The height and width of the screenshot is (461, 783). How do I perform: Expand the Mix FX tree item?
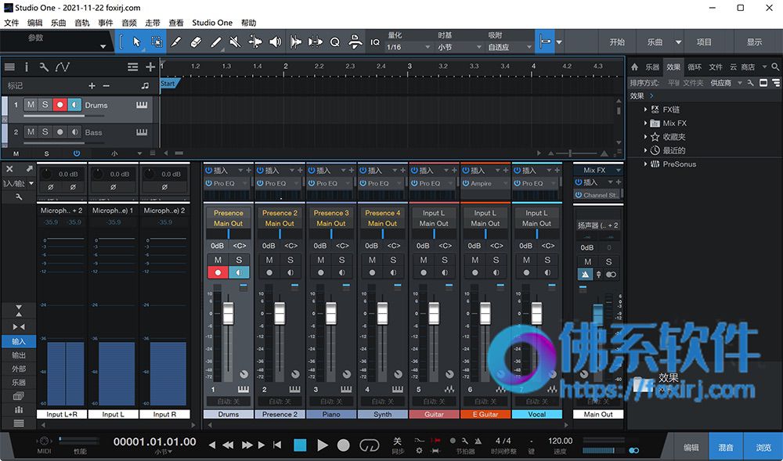coord(645,123)
